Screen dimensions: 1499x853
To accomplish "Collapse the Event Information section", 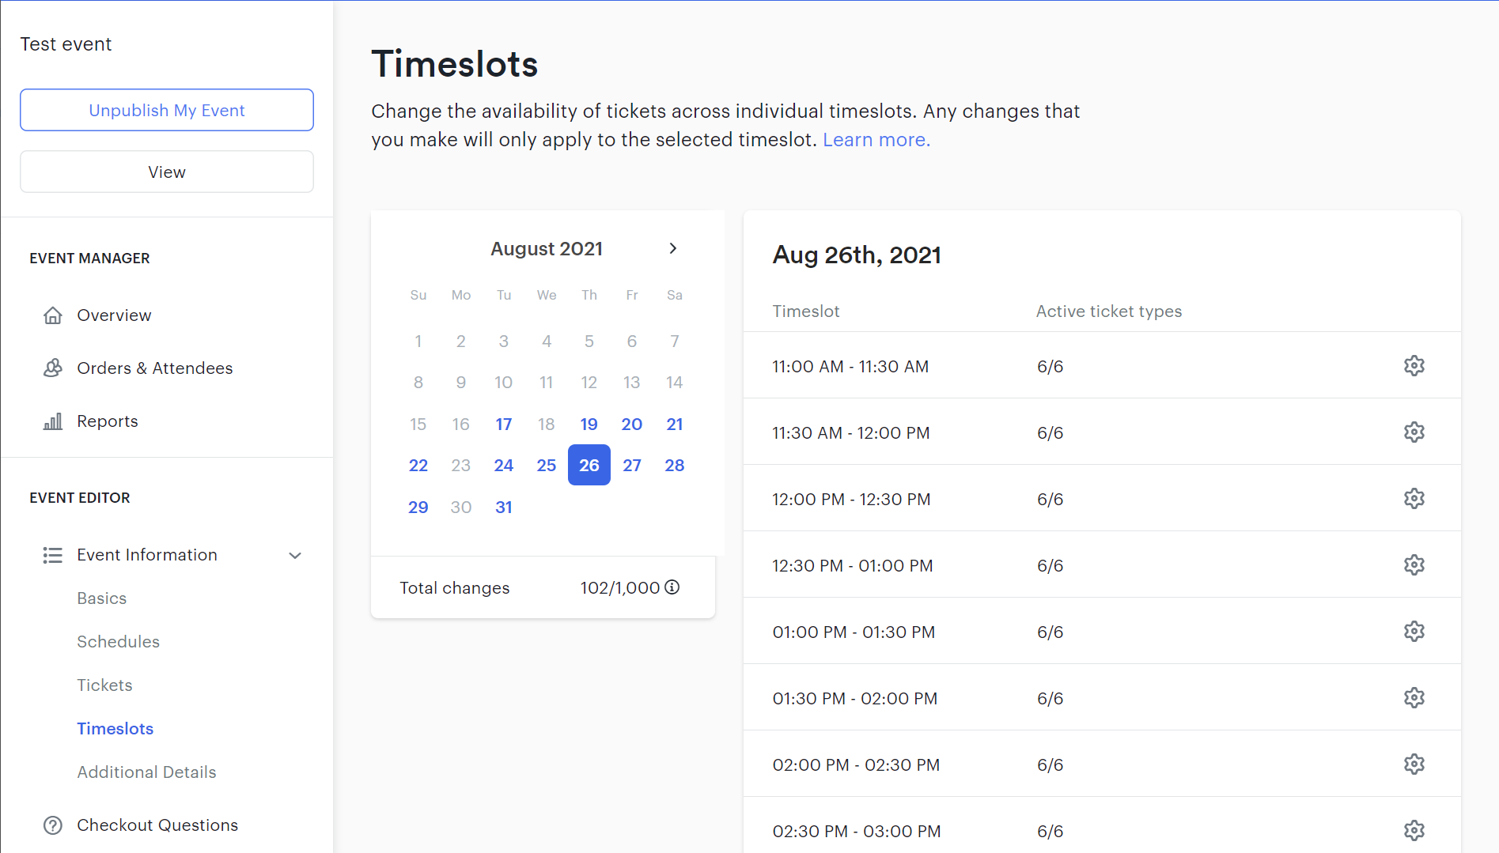I will pos(294,555).
